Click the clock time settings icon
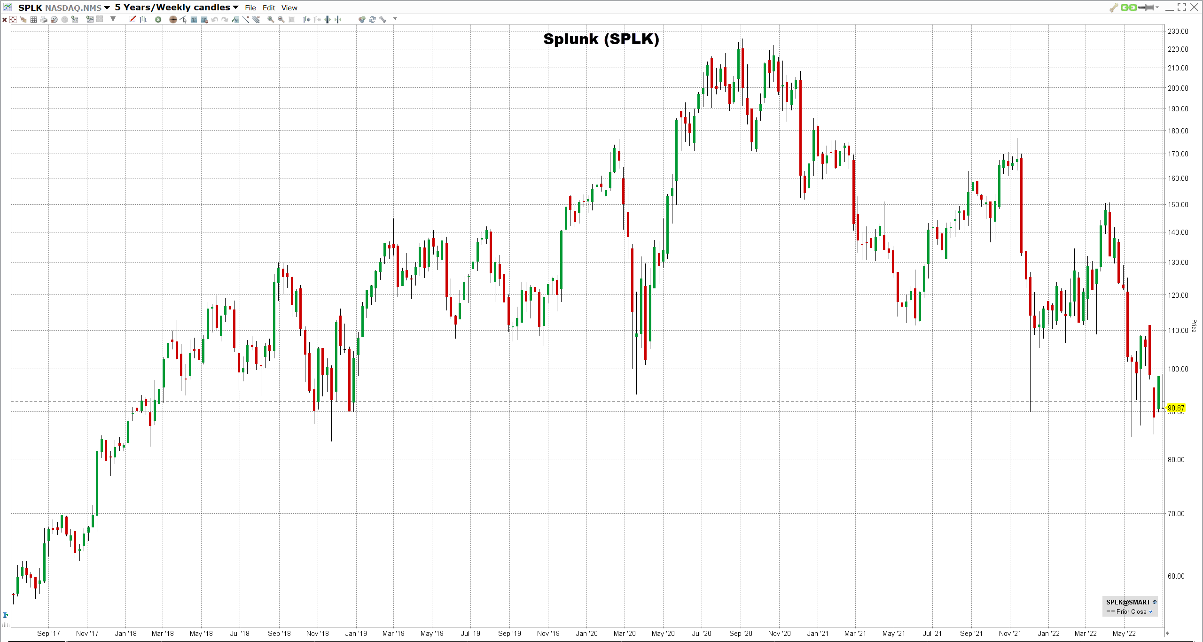Image resolution: width=1203 pixels, height=642 pixels. pos(54,19)
